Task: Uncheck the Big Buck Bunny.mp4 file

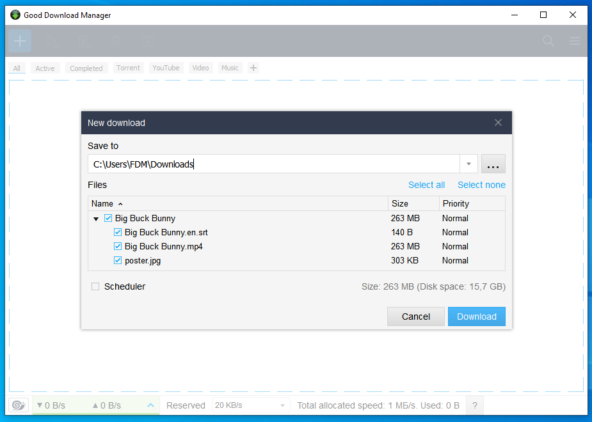Action: 118,246
